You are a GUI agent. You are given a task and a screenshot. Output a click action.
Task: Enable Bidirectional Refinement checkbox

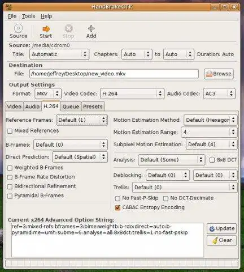10,186
